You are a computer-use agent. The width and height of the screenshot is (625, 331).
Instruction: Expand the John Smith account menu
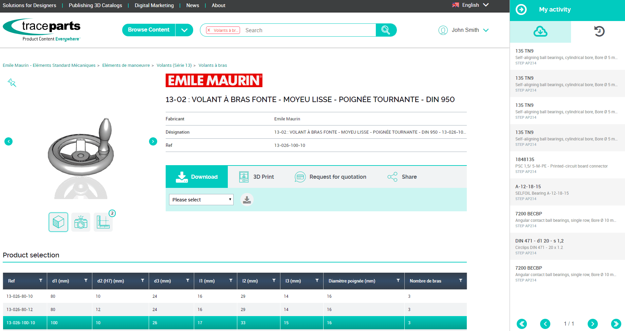coord(486,30)
